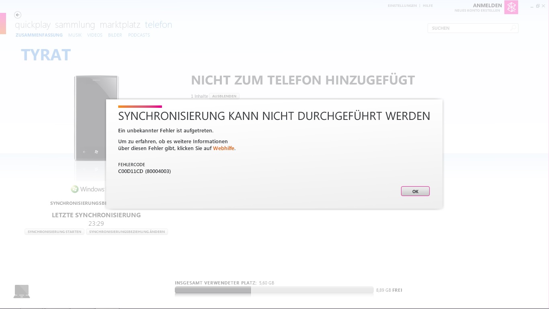The image size is (549, 309).
Task: Click the 1 Inhalte count label
Action: pos(199,96)
